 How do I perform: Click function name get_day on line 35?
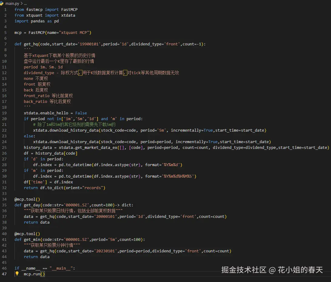click(32, 205)
